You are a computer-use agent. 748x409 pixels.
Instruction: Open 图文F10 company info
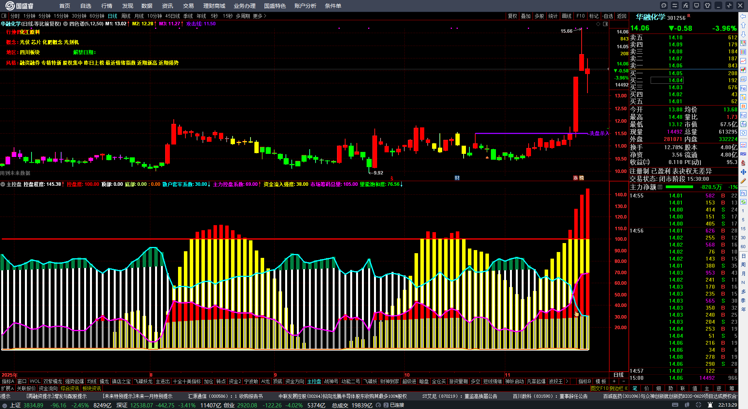(x=599, y=388)
